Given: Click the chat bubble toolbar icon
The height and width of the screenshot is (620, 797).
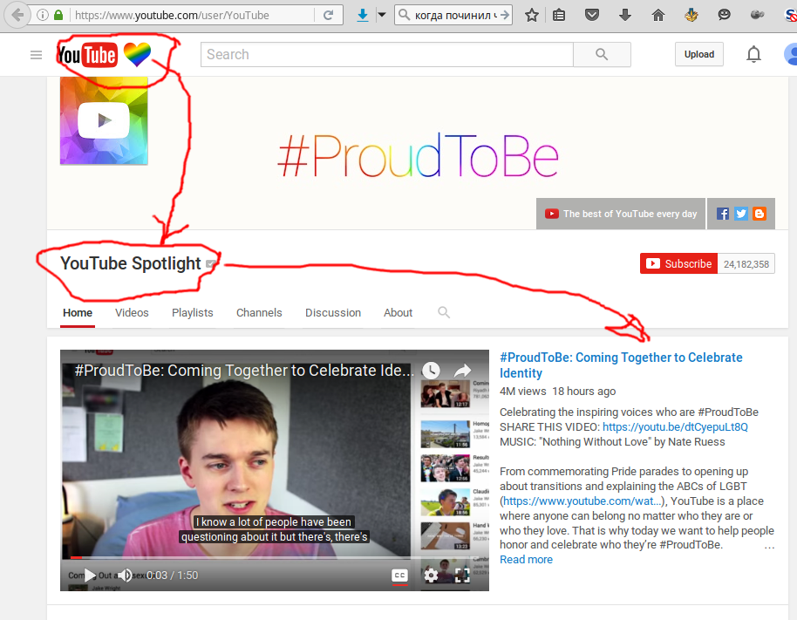Looking at the screenshot, I should (x=725, y=15).
